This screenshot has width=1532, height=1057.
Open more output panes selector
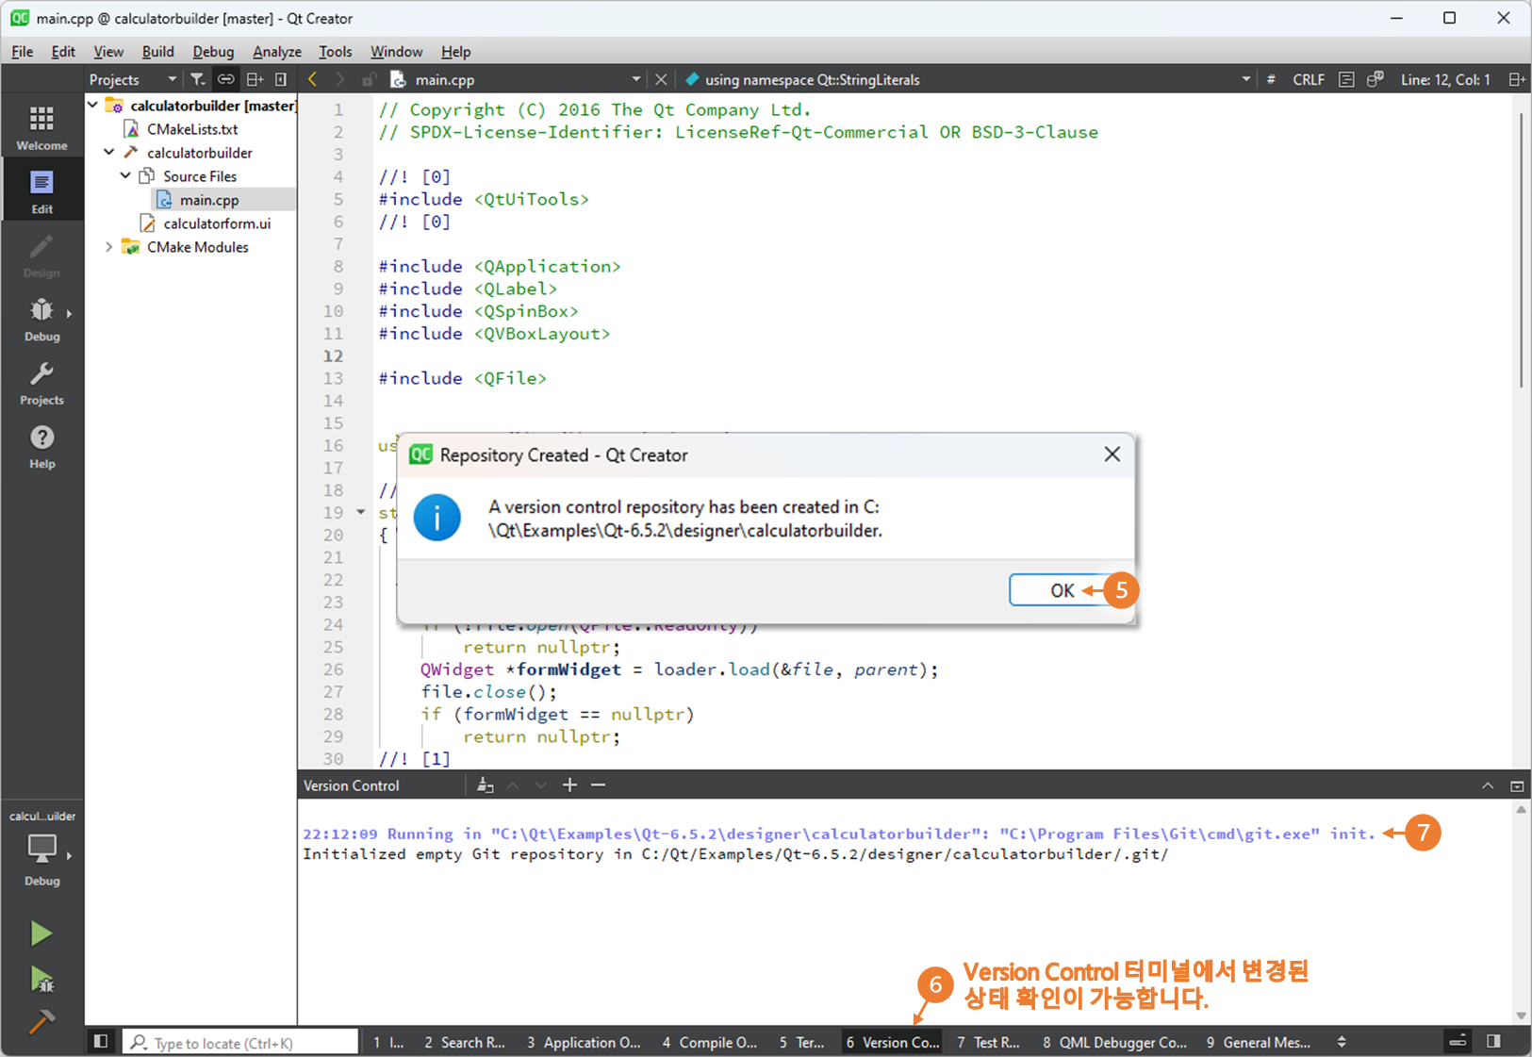1342,1042
